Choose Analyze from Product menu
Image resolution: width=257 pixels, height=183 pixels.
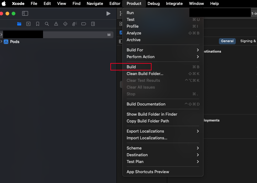[x=163, y=33]
